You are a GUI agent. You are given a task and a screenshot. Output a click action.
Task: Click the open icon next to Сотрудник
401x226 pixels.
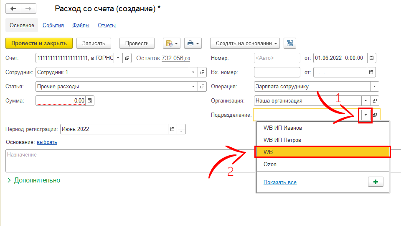[x=203, y=72]
